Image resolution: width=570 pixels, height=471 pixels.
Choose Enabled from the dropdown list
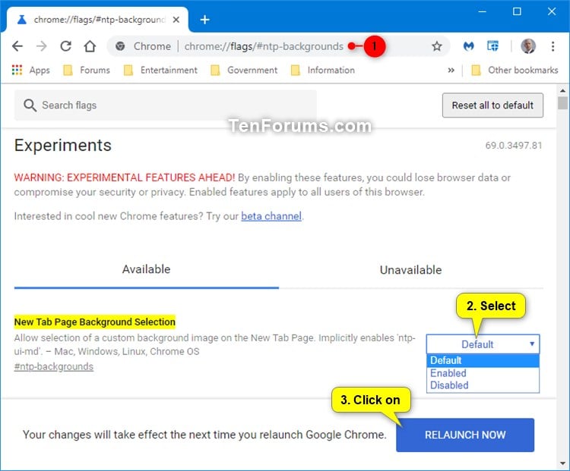click(483, 373)
